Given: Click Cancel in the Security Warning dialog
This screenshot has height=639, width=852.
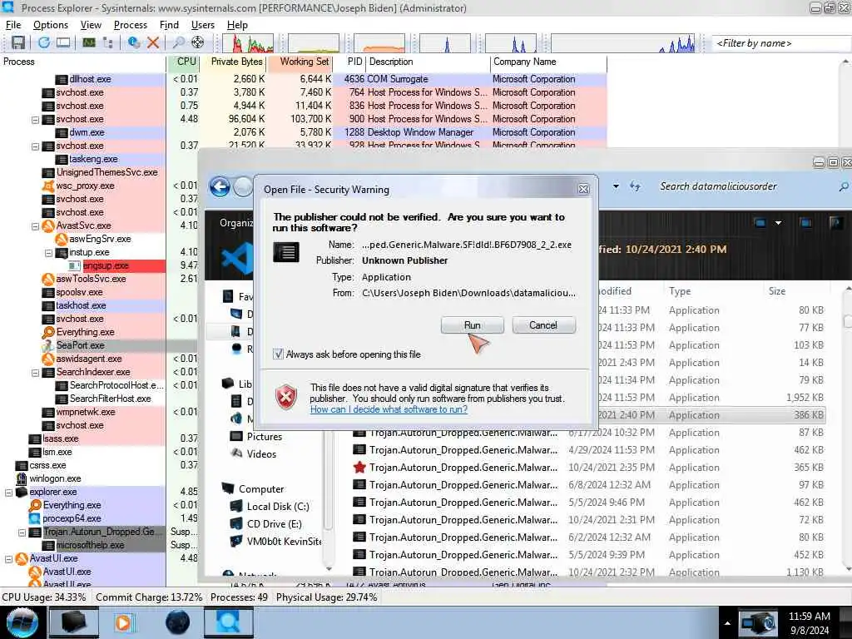Looking at the screenshot, I should tap(542, 325).
